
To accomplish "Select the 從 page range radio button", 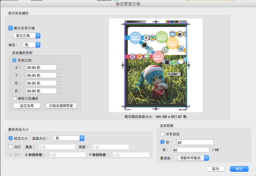I will [162, 142].
